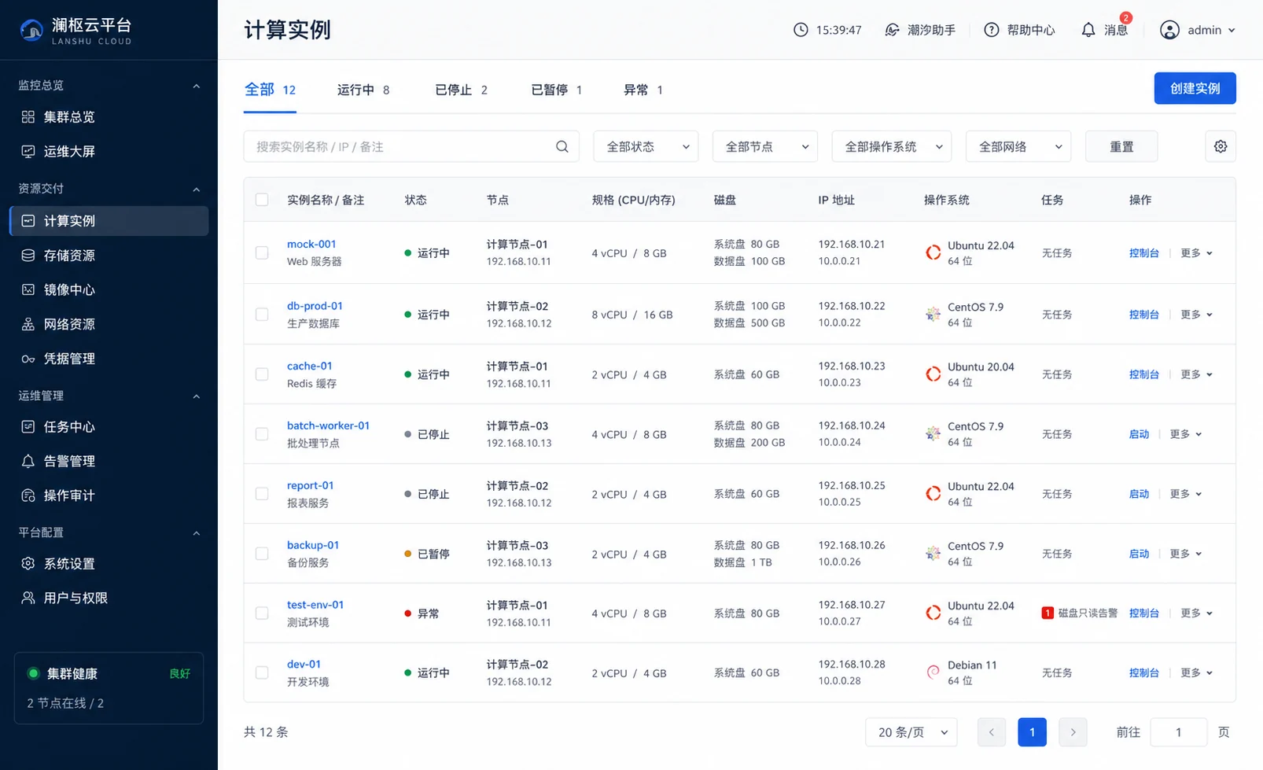1263x770 pixels.
Task: Click the next page arrow button
Action: [1073, 732]
